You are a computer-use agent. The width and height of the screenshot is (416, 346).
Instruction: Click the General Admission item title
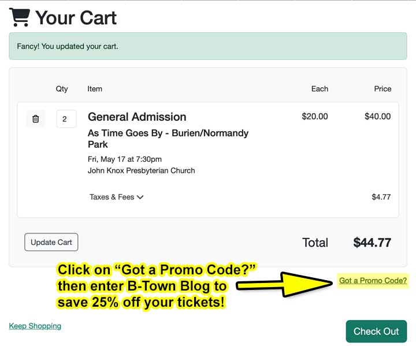click(x=137, y=117)
